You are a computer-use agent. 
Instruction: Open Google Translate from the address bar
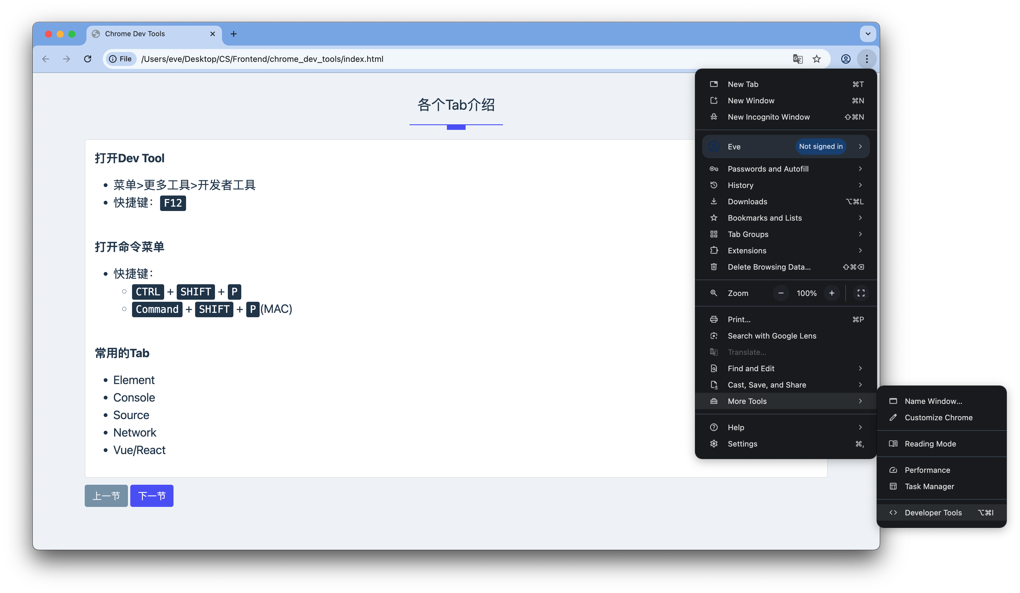tap(797, 59)
